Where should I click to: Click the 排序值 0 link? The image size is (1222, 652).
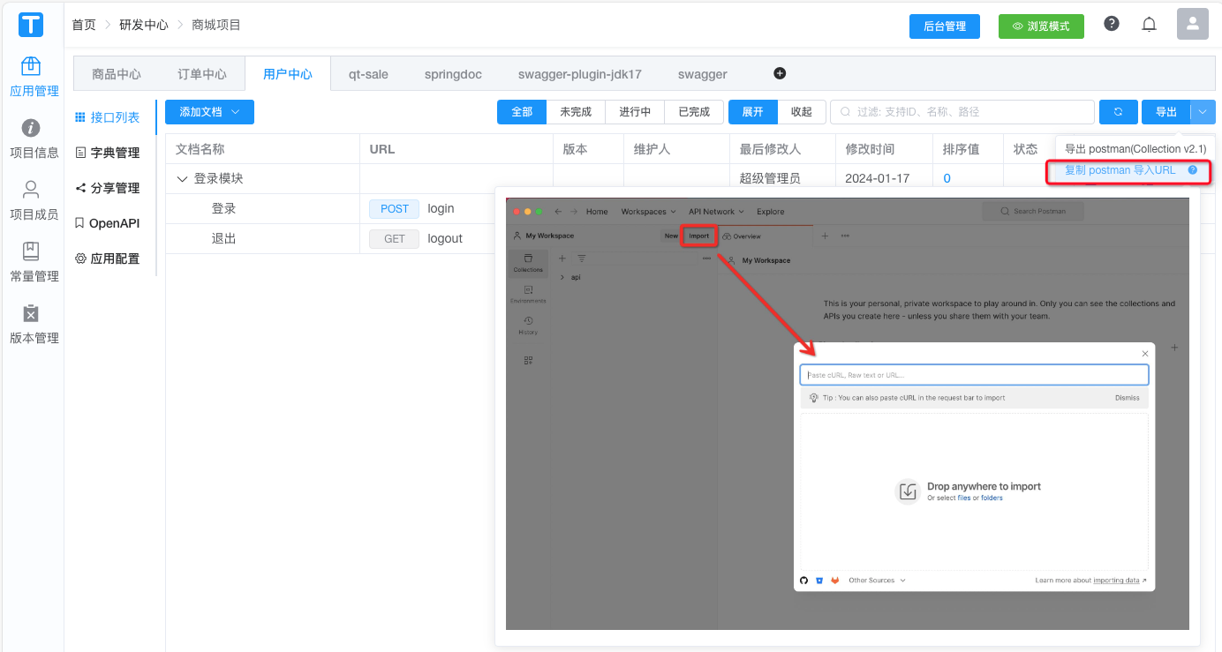coord(947,178)
